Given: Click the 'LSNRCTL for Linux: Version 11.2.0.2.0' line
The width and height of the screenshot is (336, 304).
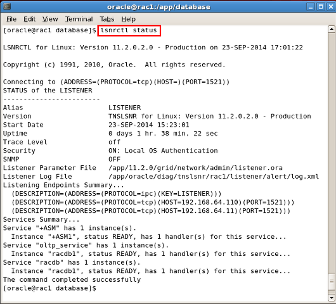Looking at the screenshot, I should [x=153, y=47].
